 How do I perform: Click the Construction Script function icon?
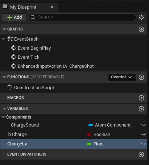pyautogui.click(x=10, y=87)
